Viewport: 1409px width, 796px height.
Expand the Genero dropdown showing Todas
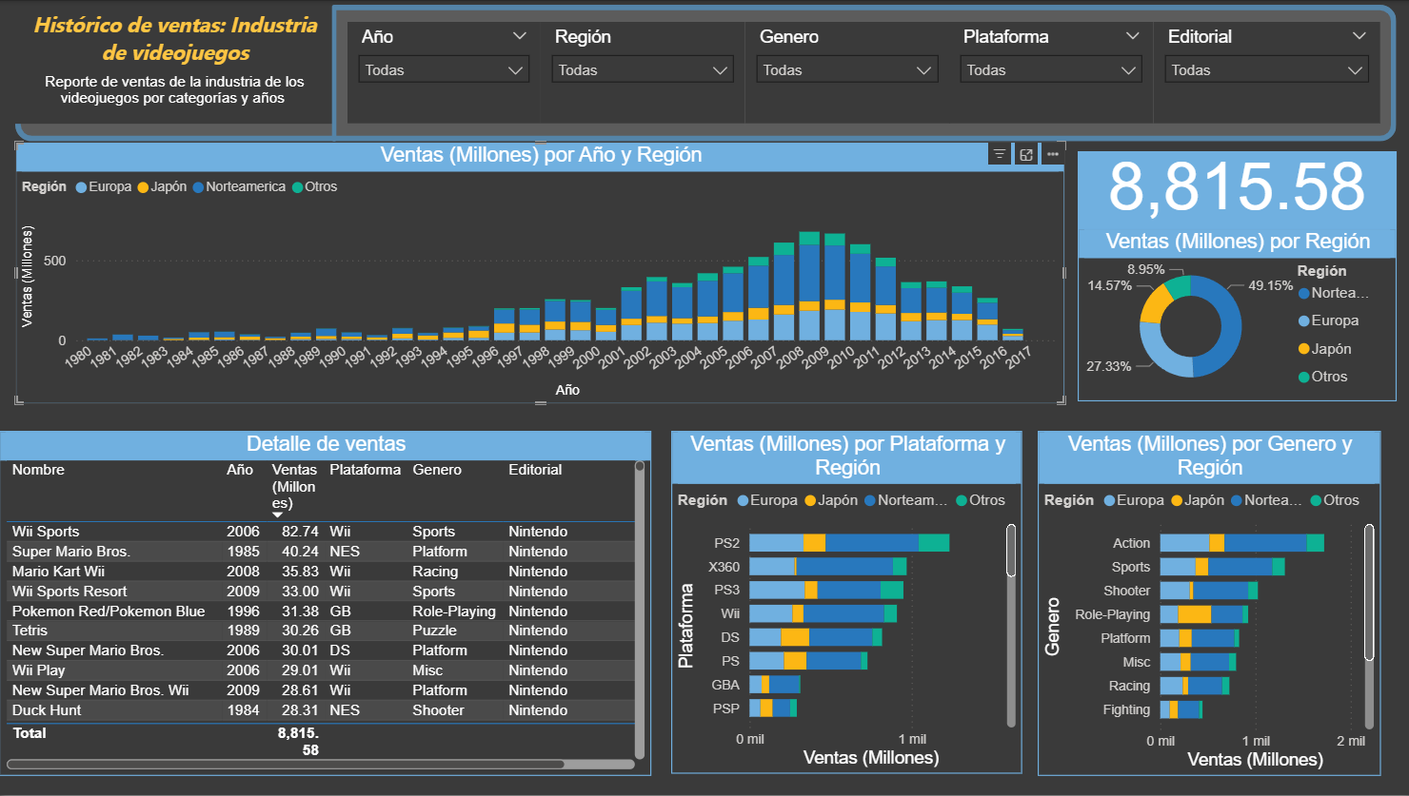(x=847, y=69)
